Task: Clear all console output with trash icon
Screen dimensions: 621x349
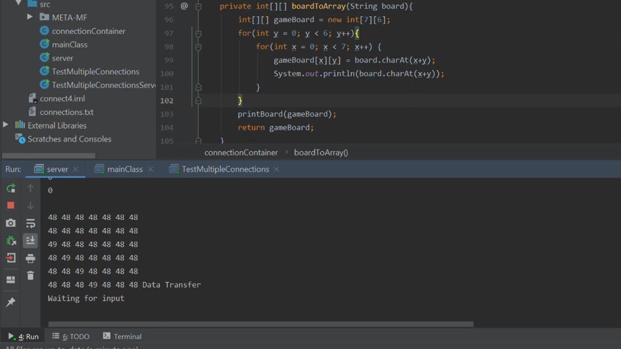Action: (x=30, y=275)
